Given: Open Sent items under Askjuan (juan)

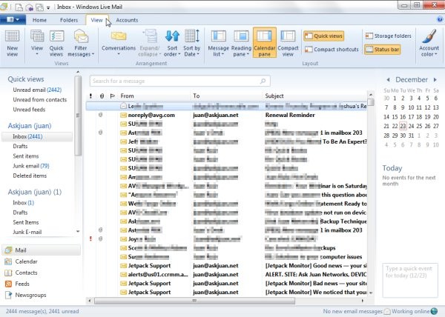Looking at the screenshot, I should (x=26, y=156).
